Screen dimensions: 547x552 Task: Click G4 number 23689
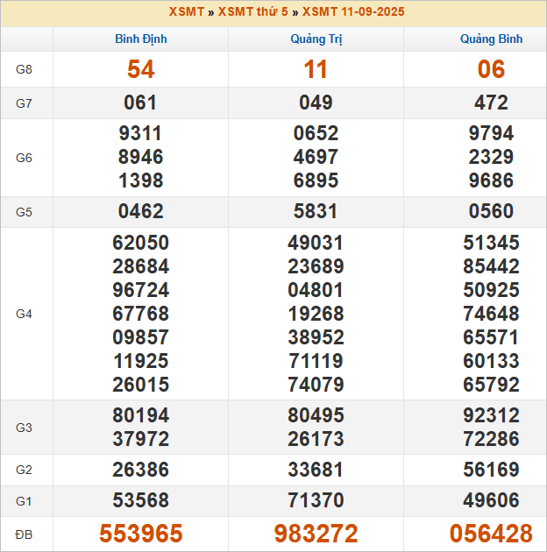[x=316, y=266]
